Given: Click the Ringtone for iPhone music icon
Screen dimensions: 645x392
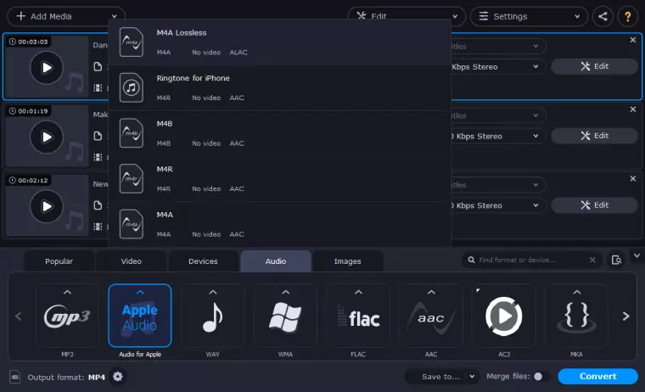Looking at the screenshot, I should coord(132,87).
